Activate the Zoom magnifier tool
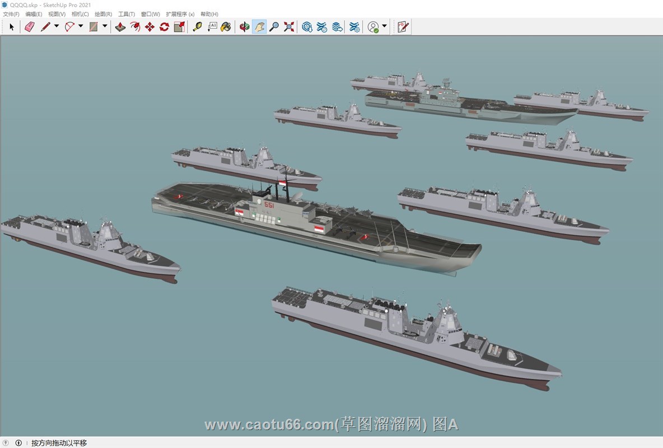 (274, 27)
